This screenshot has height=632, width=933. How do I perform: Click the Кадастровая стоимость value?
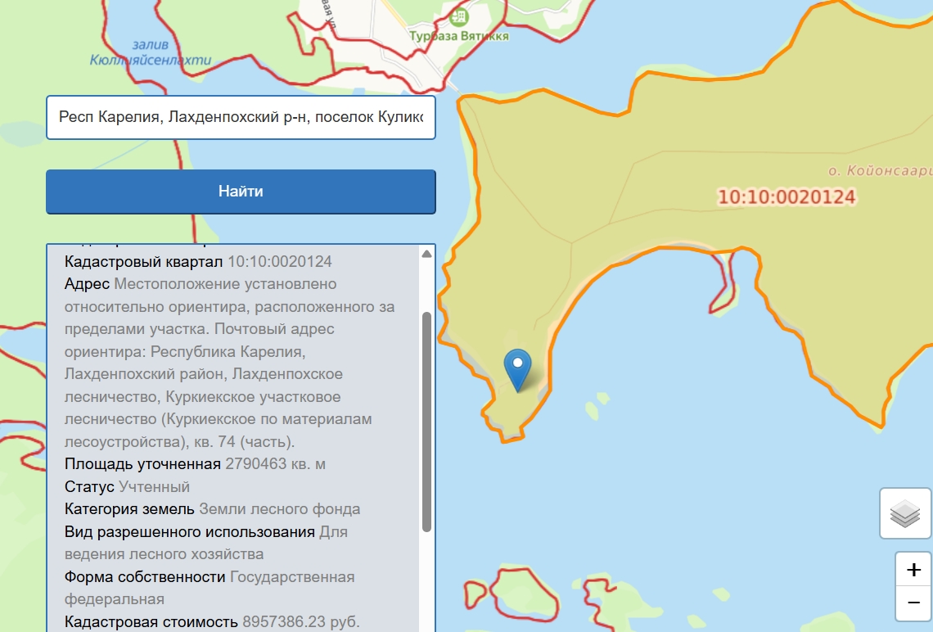pyautogui.click(x=300, y=621)
